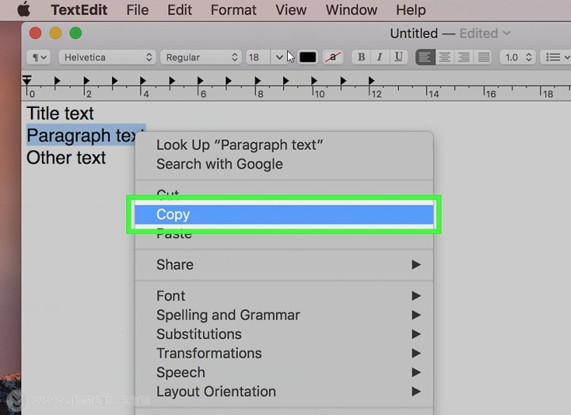Open the Format menu
The height and width of the screenshot is (415, 571).
pyautogui.click(x=233, y=10)
